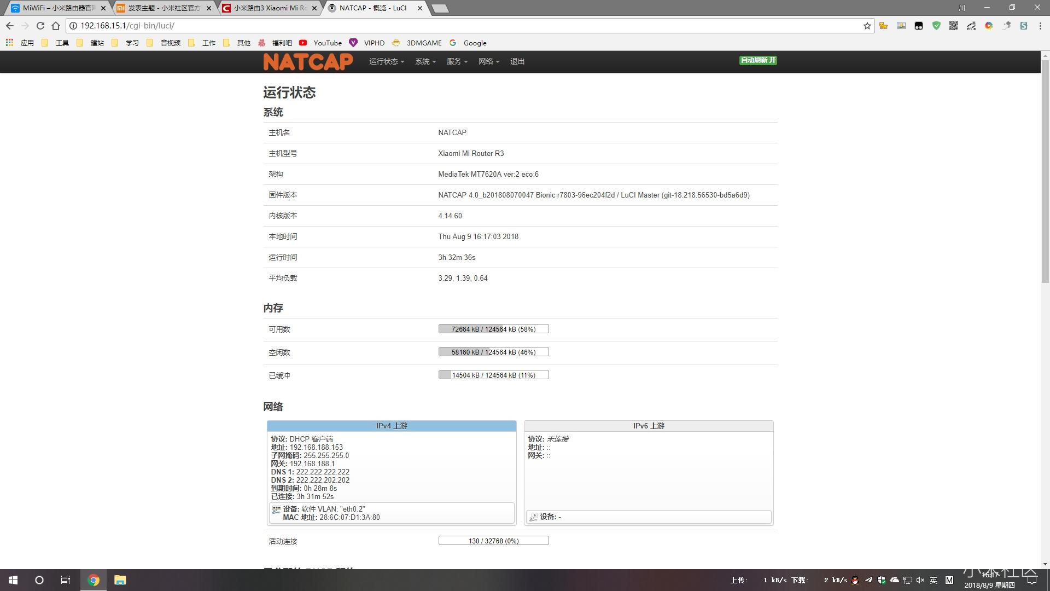Open the Tampermonkey extension icon

(x=919, y=26)
